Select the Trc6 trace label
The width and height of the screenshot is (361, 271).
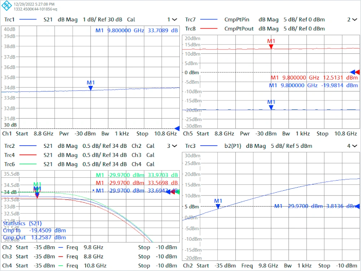tap(9, 164)
